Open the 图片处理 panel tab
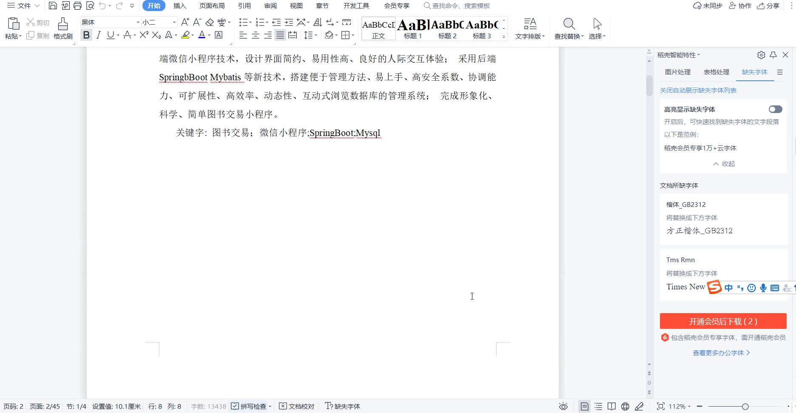Screen dimensions: 796x413 point(678,72)
